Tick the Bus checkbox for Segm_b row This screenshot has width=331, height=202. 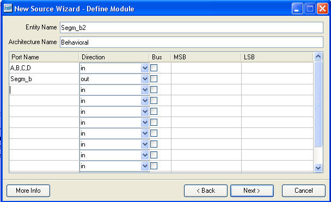154,79
